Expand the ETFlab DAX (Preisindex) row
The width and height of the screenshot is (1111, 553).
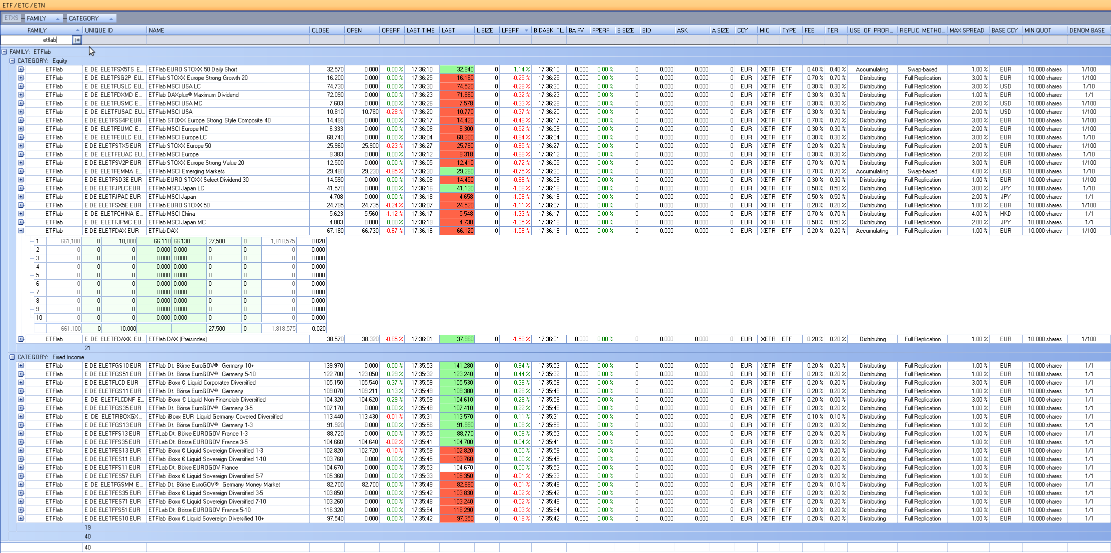[21, 339]
